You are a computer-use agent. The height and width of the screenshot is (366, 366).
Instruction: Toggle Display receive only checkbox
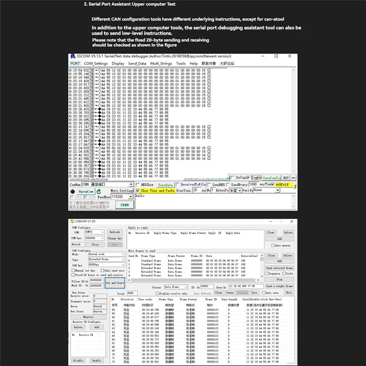point(157,293)
